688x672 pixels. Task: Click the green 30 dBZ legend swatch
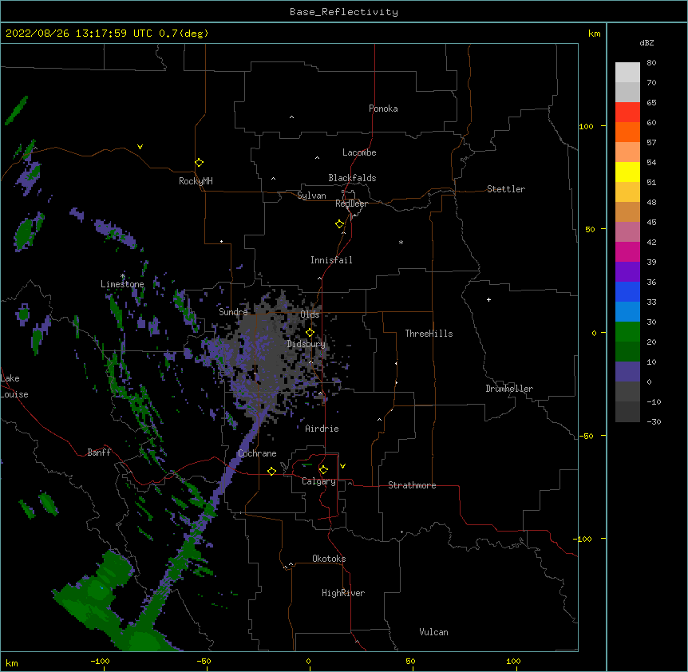(627, 332)
